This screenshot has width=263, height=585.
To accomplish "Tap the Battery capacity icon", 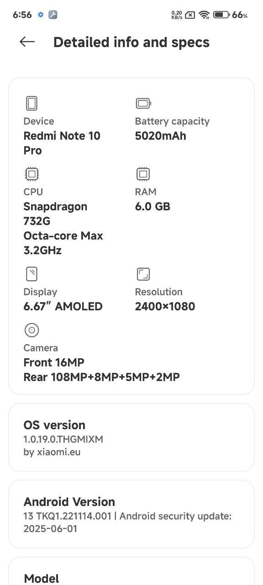I will (143, 103).
